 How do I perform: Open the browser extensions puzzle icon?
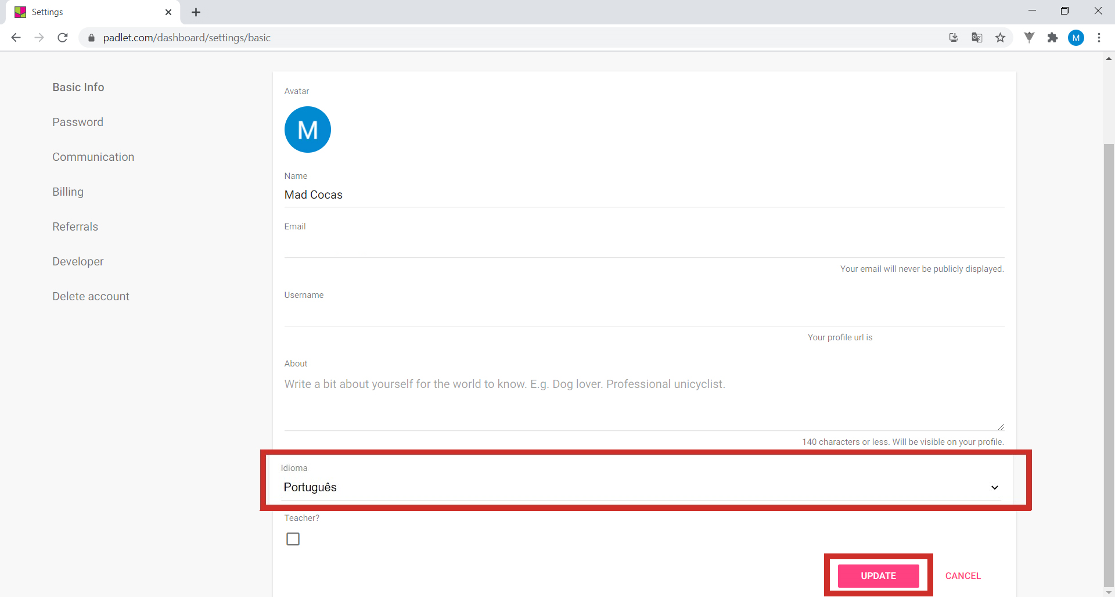pyautogui.click(x=1052, y=38)
